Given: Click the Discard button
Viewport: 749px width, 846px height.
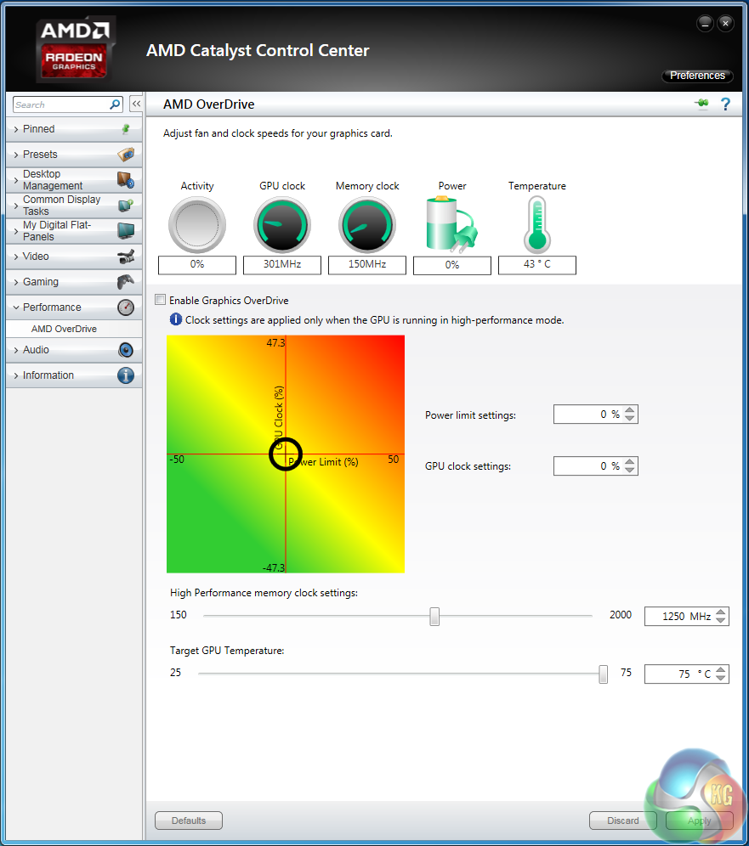Looking at the screenshot, I should pos(623,821).
